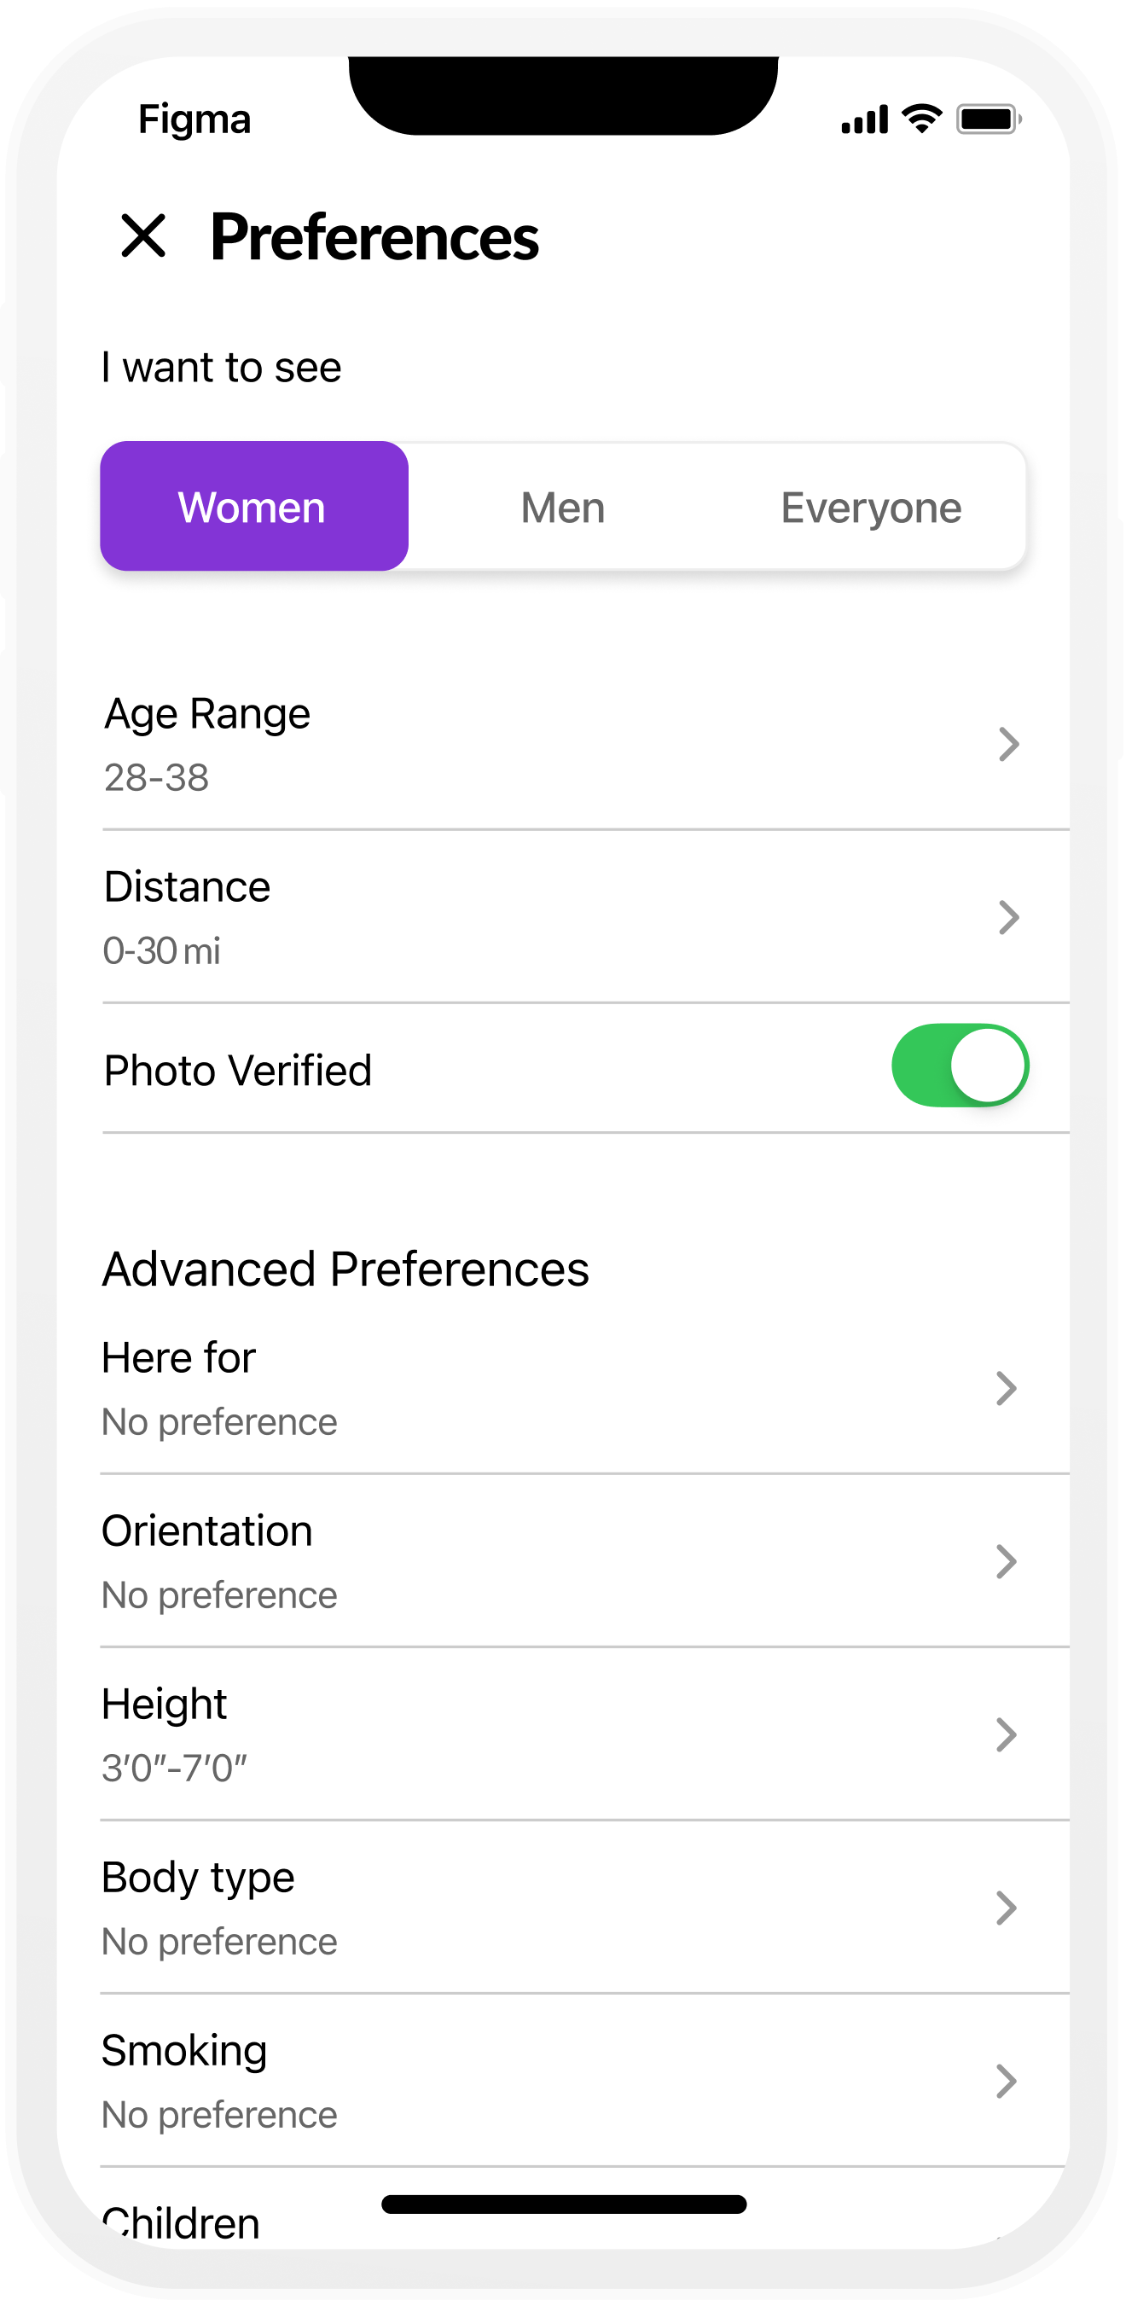1126x2306 pixels.
Task: Expand the Orientation chevron
Action: tap(1006, 1562)
